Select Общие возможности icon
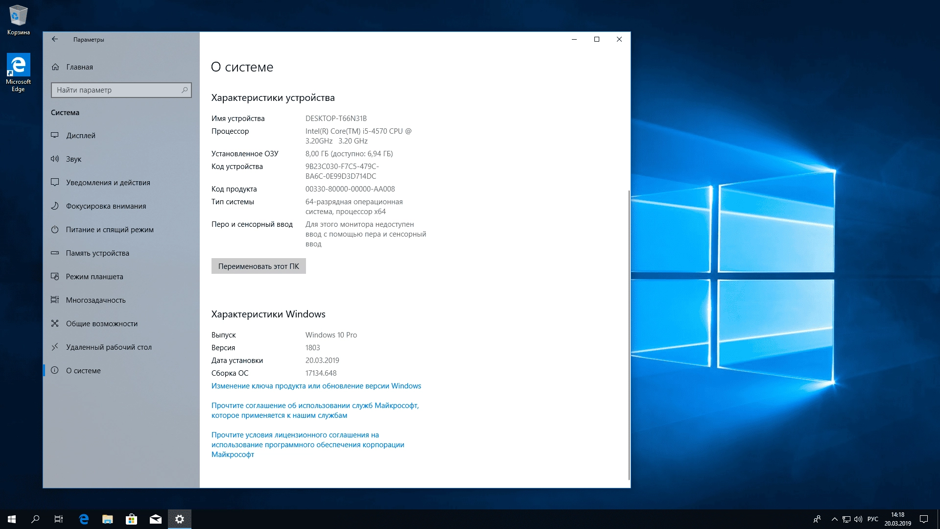This screenshot has width=940, height=529. click(x=55, y=323)
